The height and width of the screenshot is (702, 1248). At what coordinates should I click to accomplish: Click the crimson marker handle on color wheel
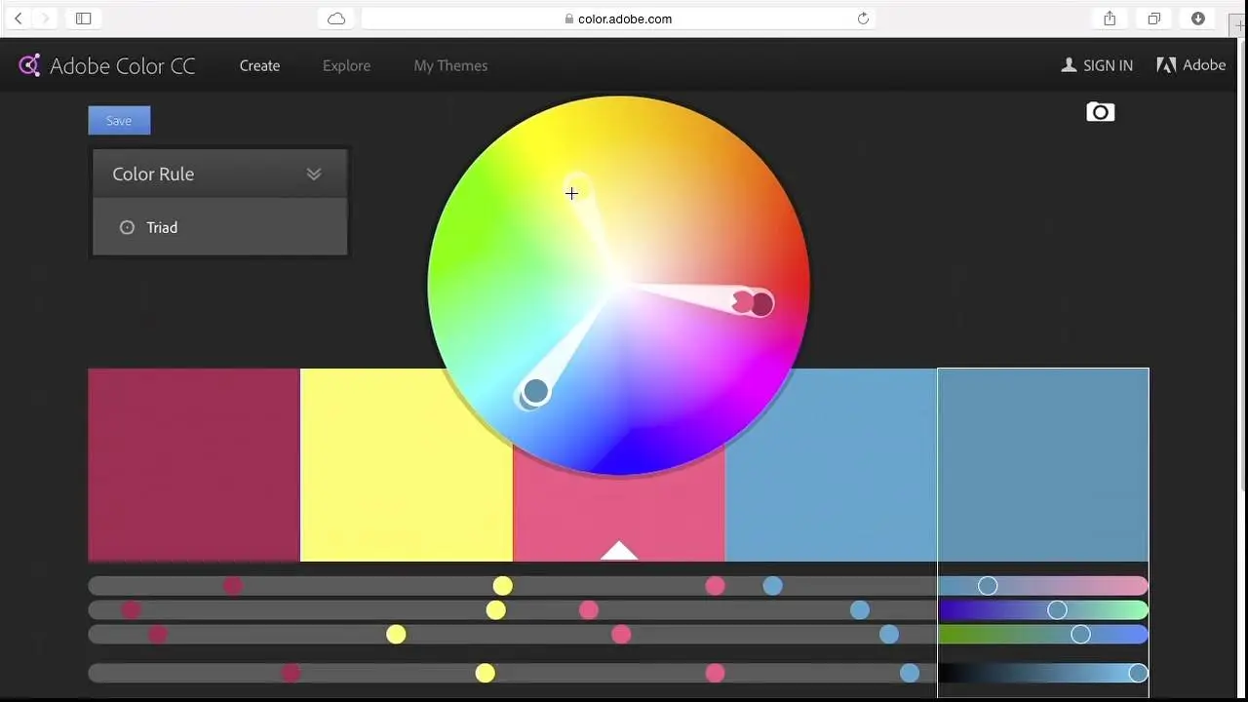point(760,304)
